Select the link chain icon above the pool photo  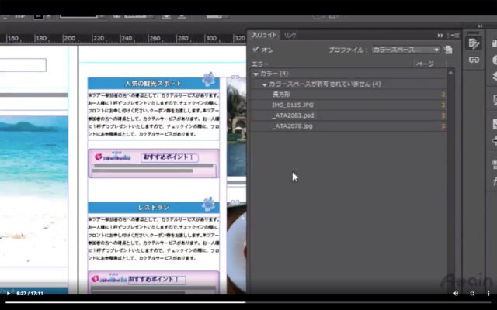[235, 77]
